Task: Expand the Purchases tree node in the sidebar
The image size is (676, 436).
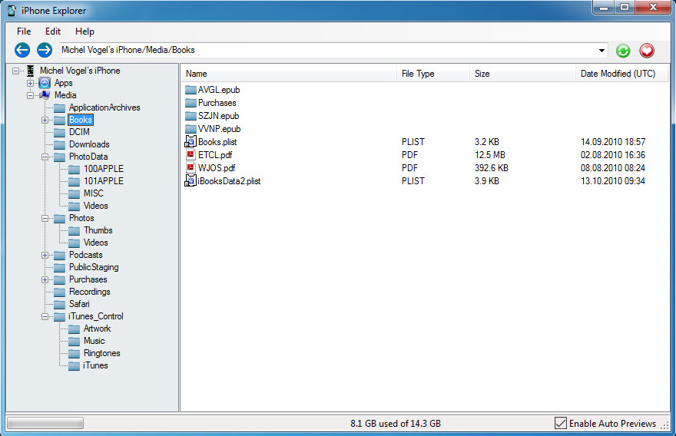Action: pyautogui.click(x=45, y=279)
